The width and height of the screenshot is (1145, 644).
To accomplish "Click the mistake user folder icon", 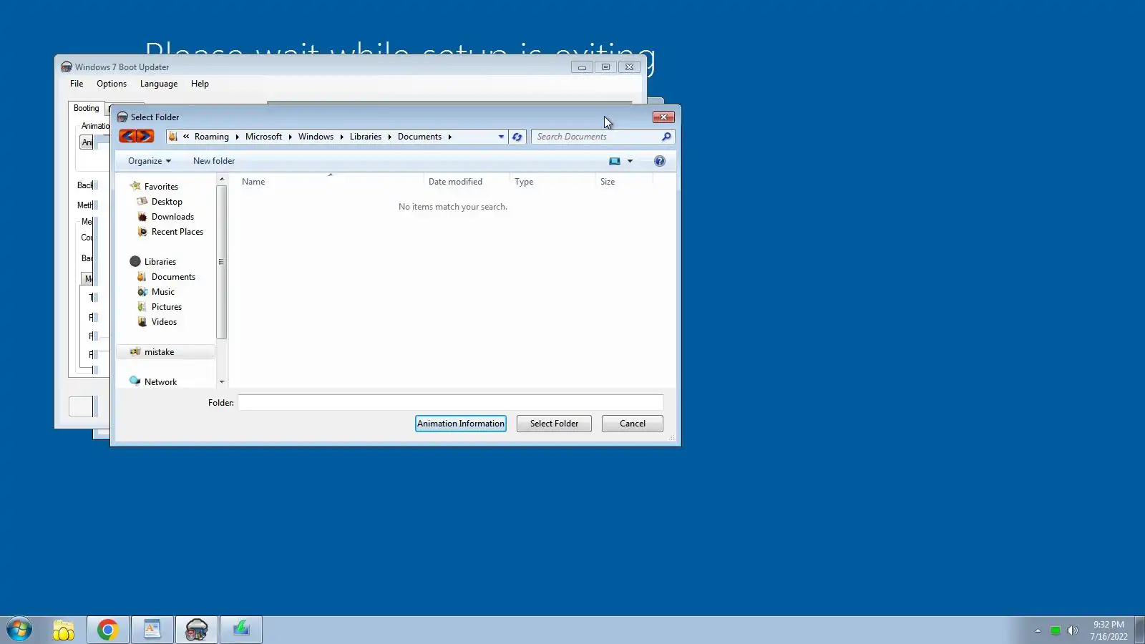I will [135, 352].
